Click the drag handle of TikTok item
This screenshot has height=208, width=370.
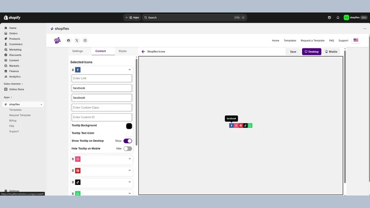click(73, 182)
